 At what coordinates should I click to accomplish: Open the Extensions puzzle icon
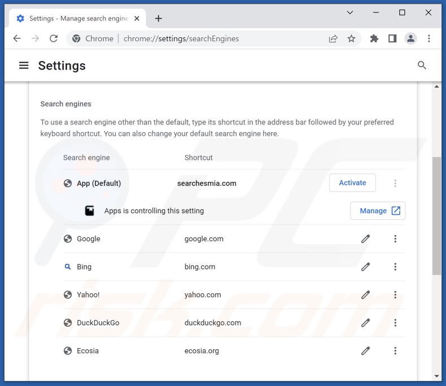(374, 38)
